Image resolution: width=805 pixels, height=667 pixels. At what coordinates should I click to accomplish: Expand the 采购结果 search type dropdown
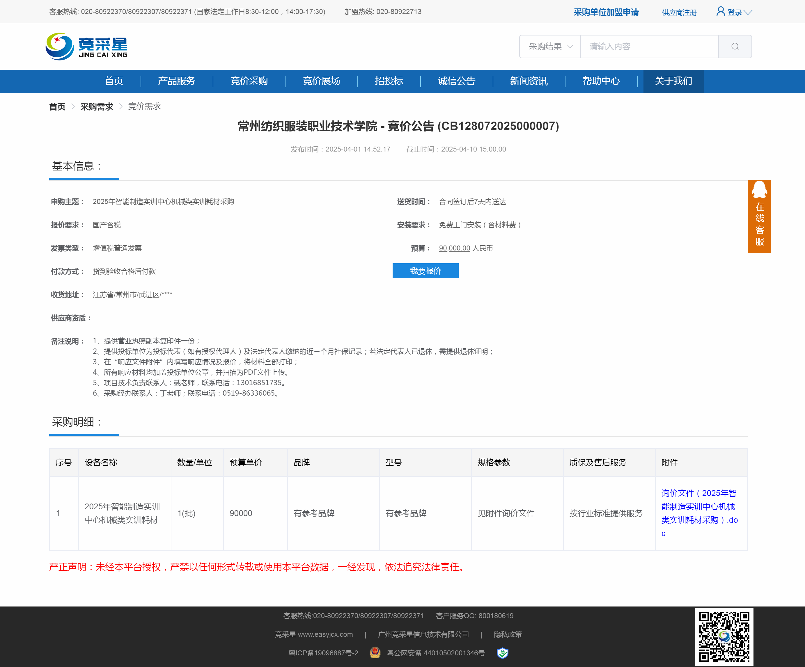pyautogui.click(x=550, y=46)
